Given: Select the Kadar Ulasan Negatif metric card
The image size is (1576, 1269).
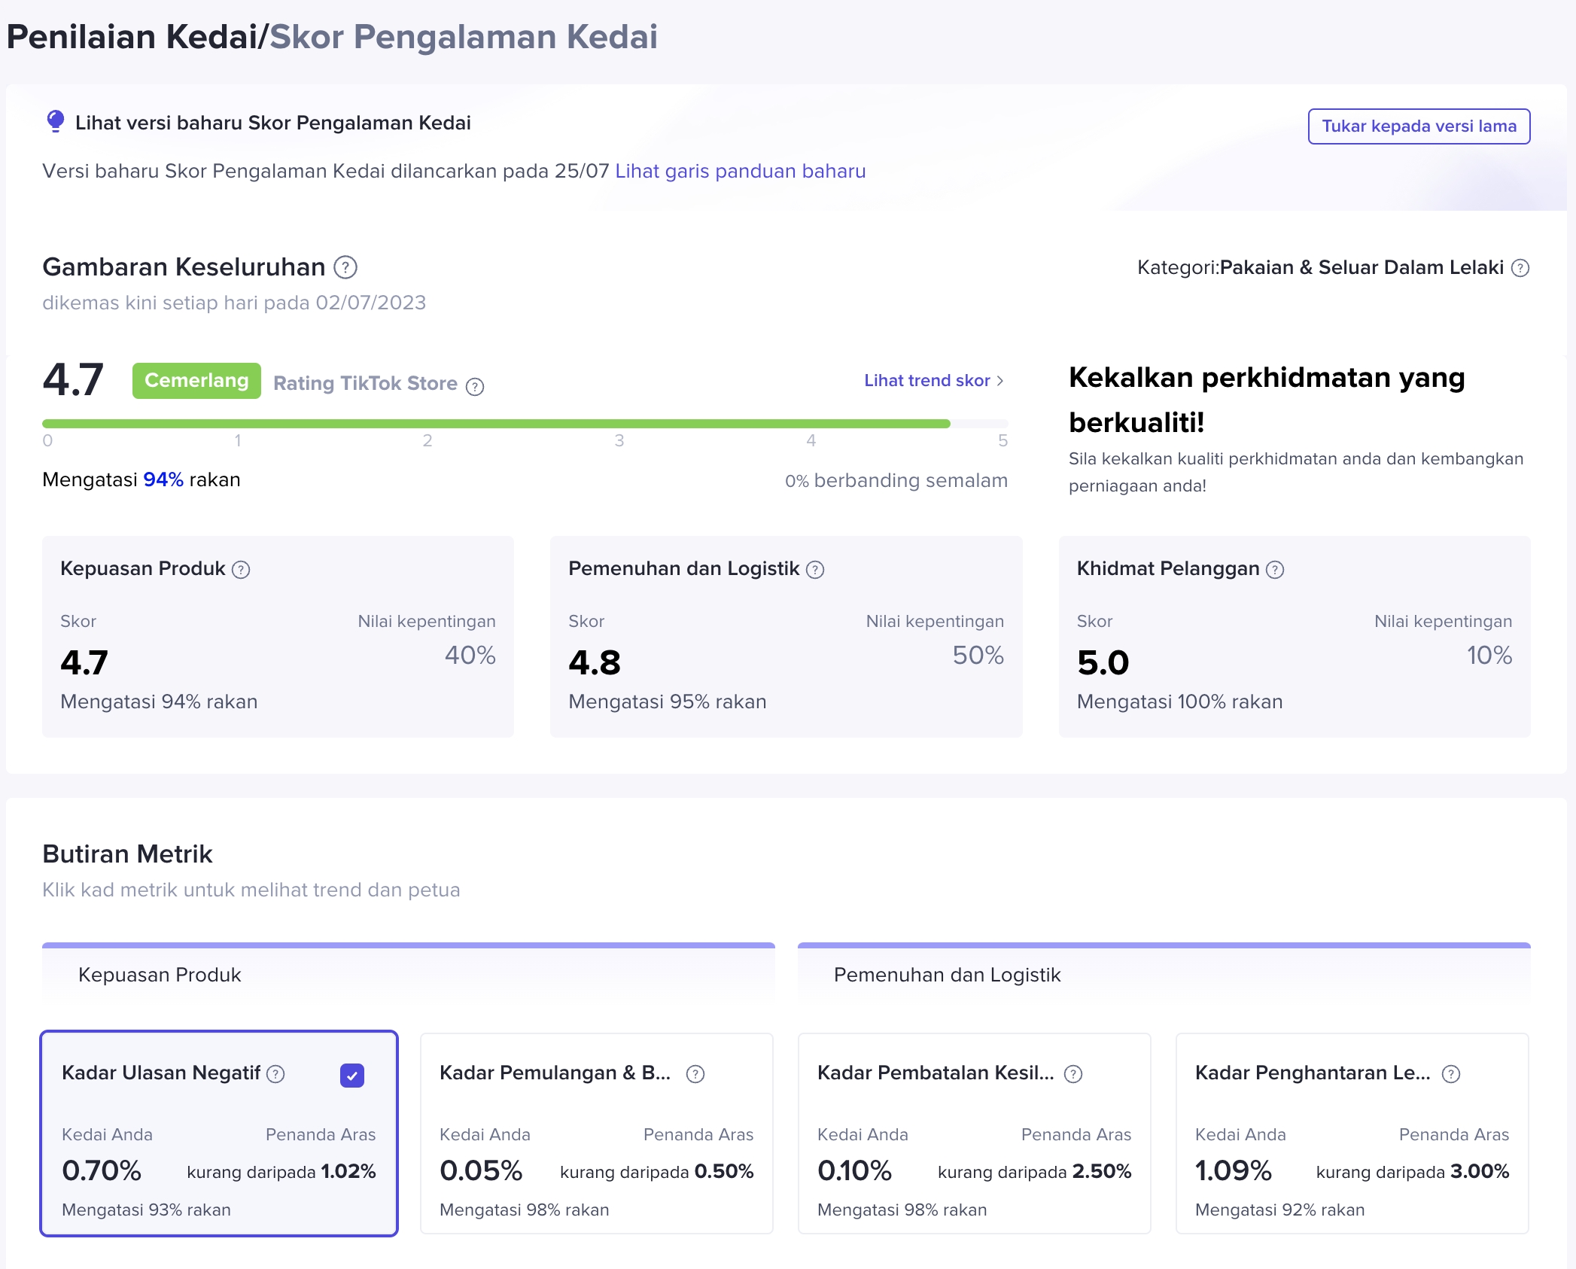Looking at the screenshot, I should (219, 1134).
